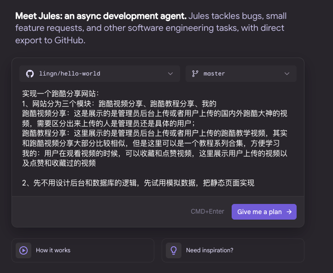333x273 pixels.
Task: Click the prompt line beginning 1、网站分为三个模块
Action: coord(119,104)
